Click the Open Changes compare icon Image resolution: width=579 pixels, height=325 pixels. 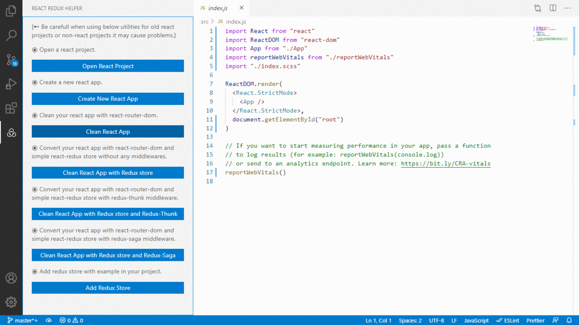tap(538, 8)
